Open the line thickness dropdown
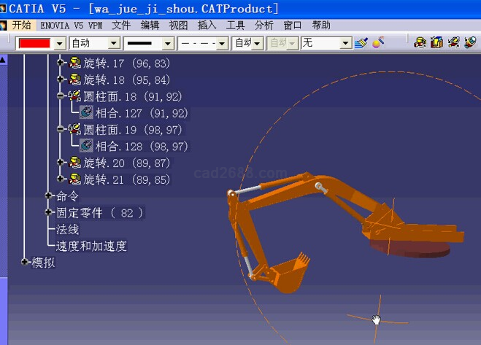Viewport: 481px width, 345px height. click(167, 43)
